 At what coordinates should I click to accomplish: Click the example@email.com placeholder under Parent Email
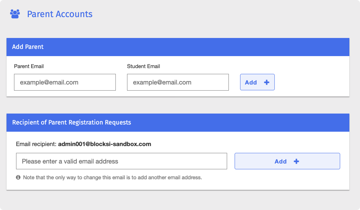pos(49,82)
